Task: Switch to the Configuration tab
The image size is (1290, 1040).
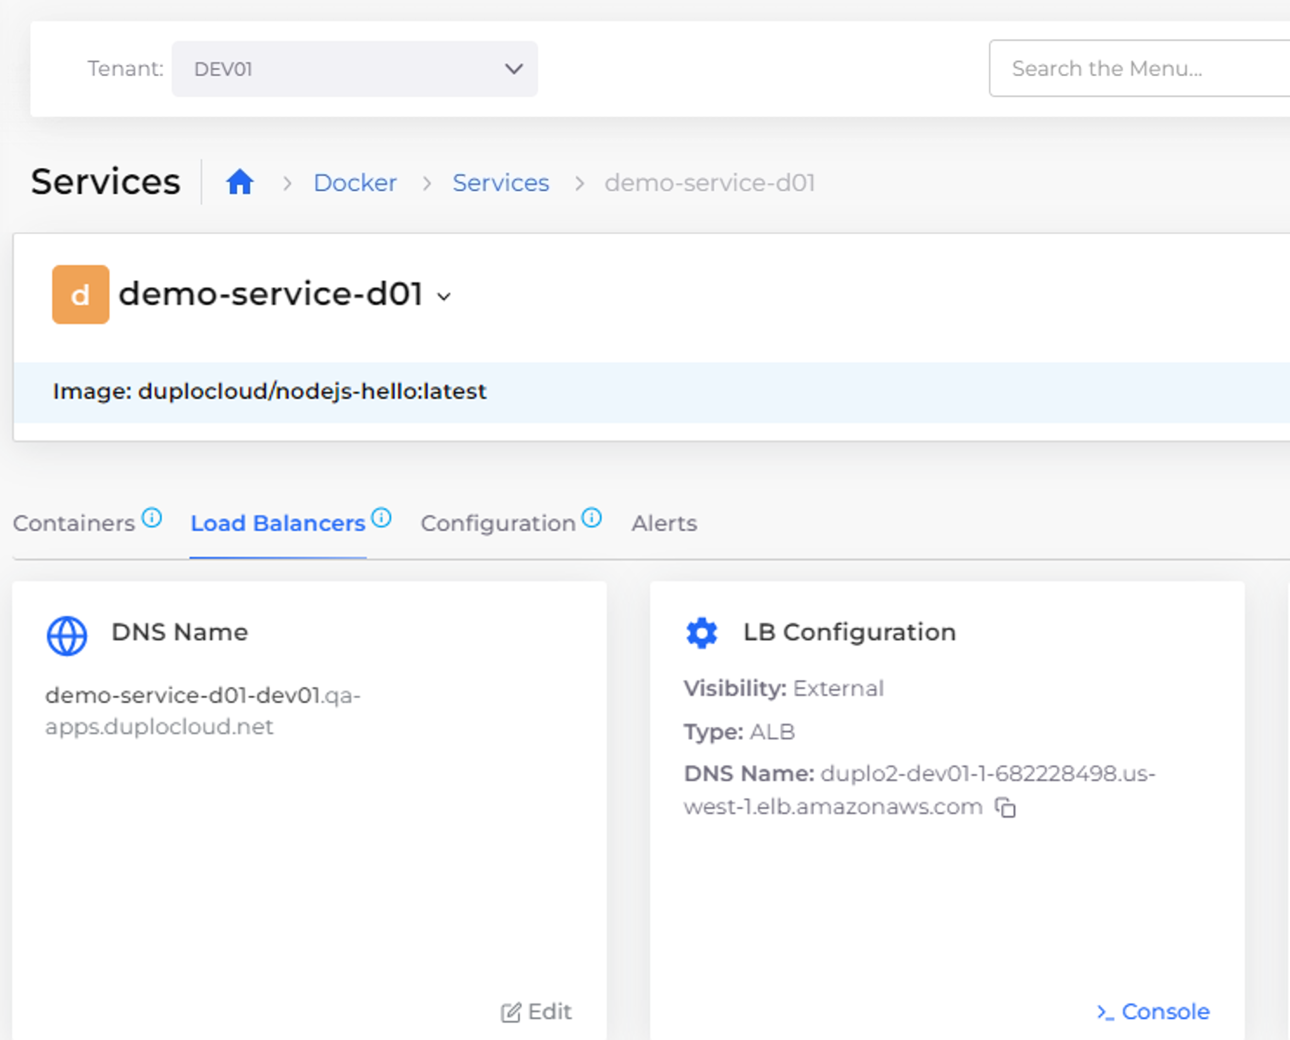Action: tap(498, 523)
